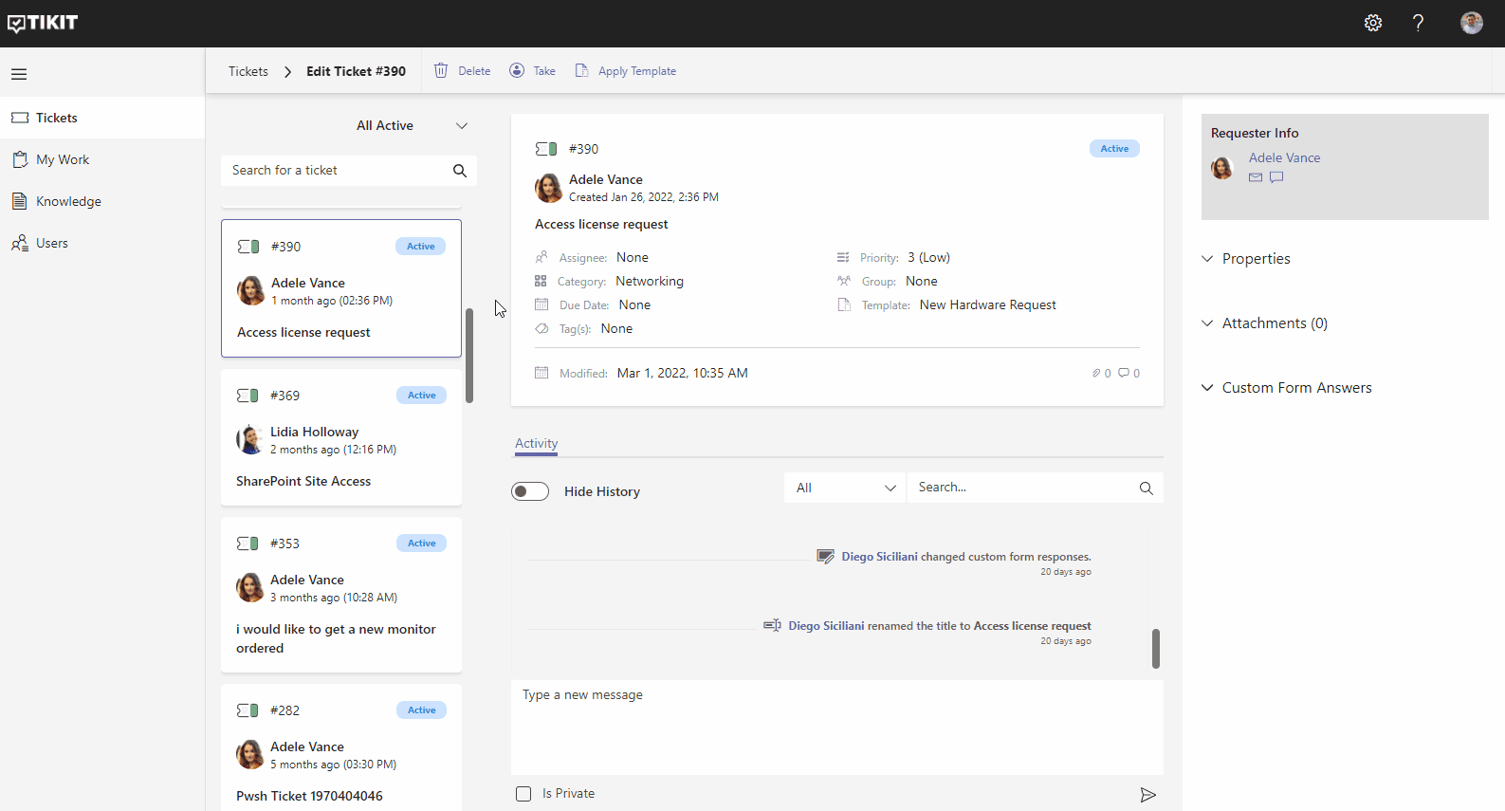Click the help question mark icon
Image resolution: width=1505 pixels, height=811 pixels.
pyautogui.click(x=1418, y=23)
